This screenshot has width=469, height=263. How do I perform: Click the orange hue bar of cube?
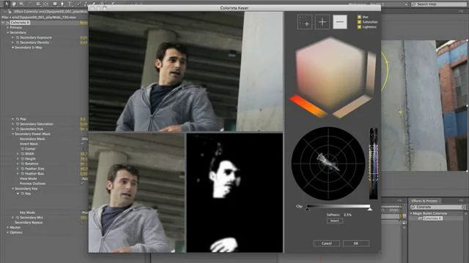click(x=309, y=107)
